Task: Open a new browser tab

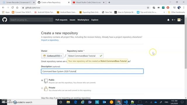Action: click(x=109, y=2)
